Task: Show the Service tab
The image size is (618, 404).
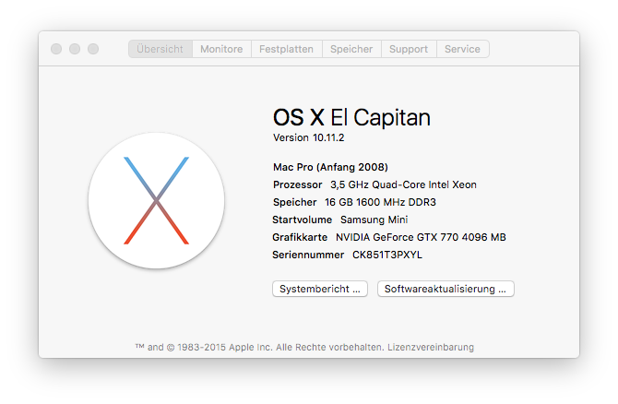Action: pyautogui.click(x=463, y=49)
